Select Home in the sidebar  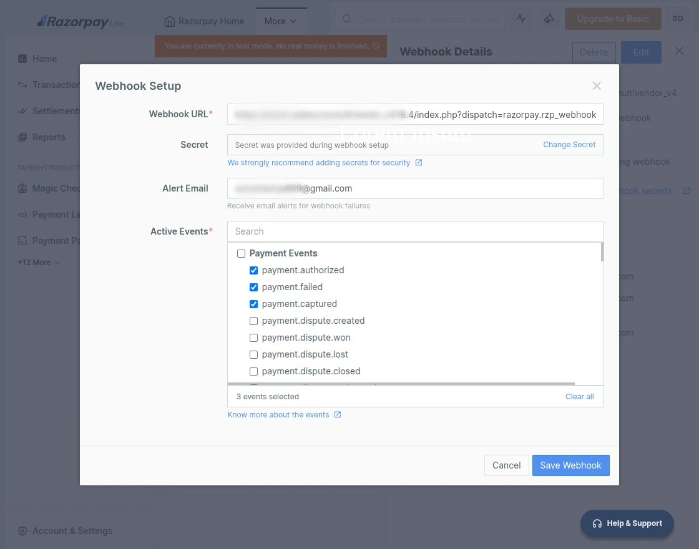[x=43, y=58]
